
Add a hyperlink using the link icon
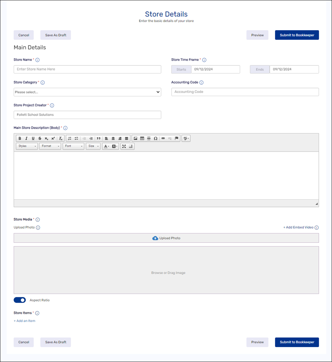[163, 139]
